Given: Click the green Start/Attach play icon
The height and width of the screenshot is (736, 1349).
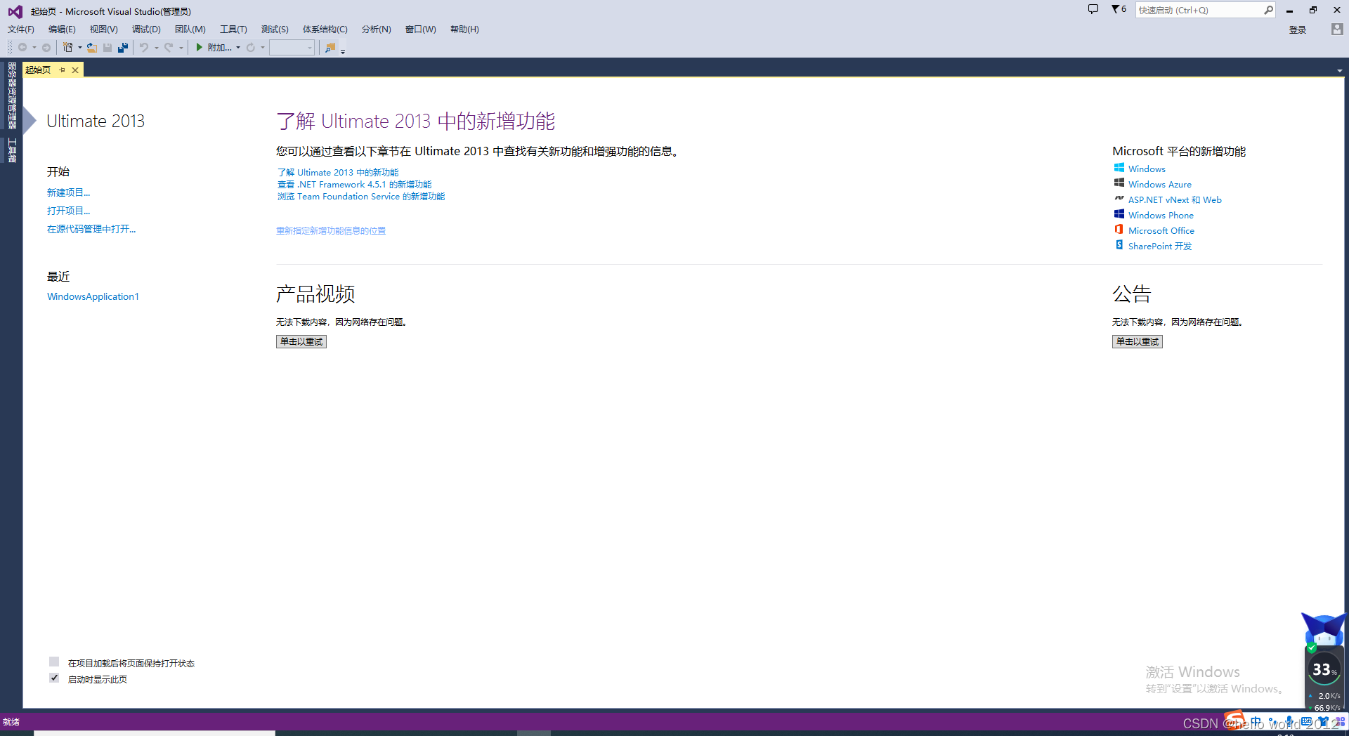Looking at the screenshot, I should point(200,47).
